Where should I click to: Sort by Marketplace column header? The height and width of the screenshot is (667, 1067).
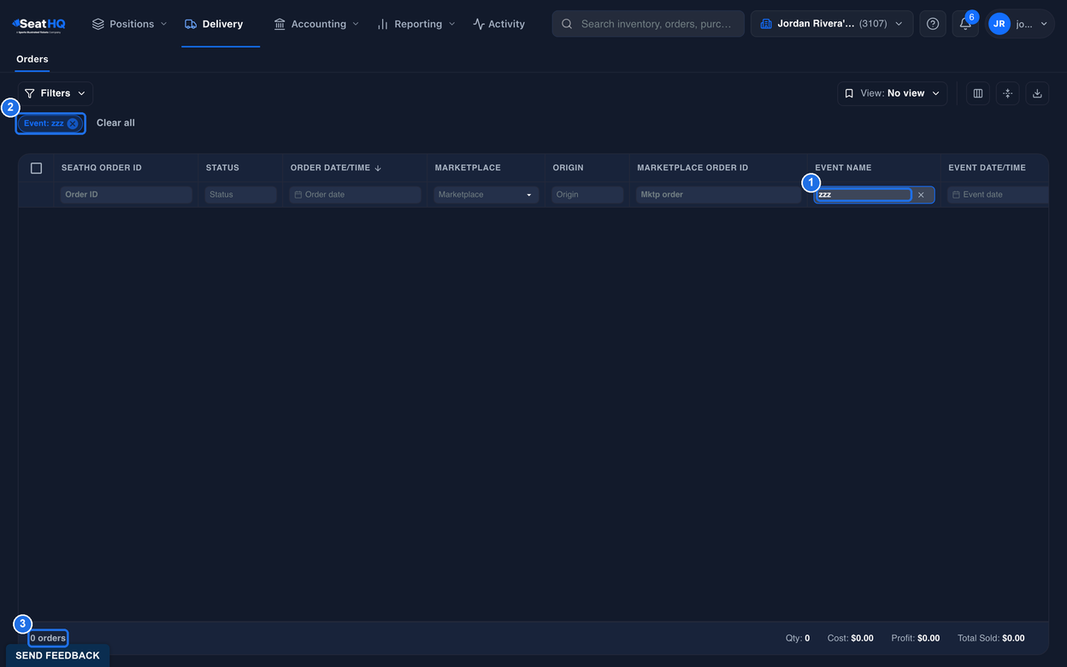[x=468, y=168]
